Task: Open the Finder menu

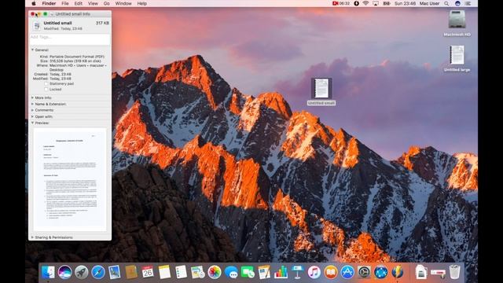Action: (x=49, y=3)
